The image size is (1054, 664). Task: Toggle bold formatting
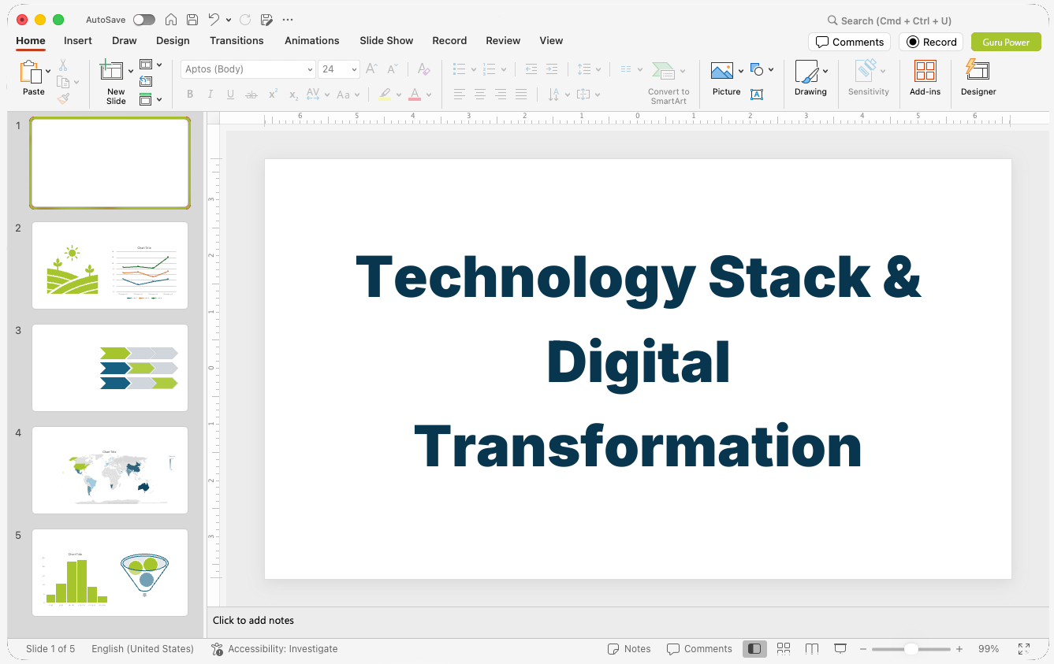[x=190, y=95]
